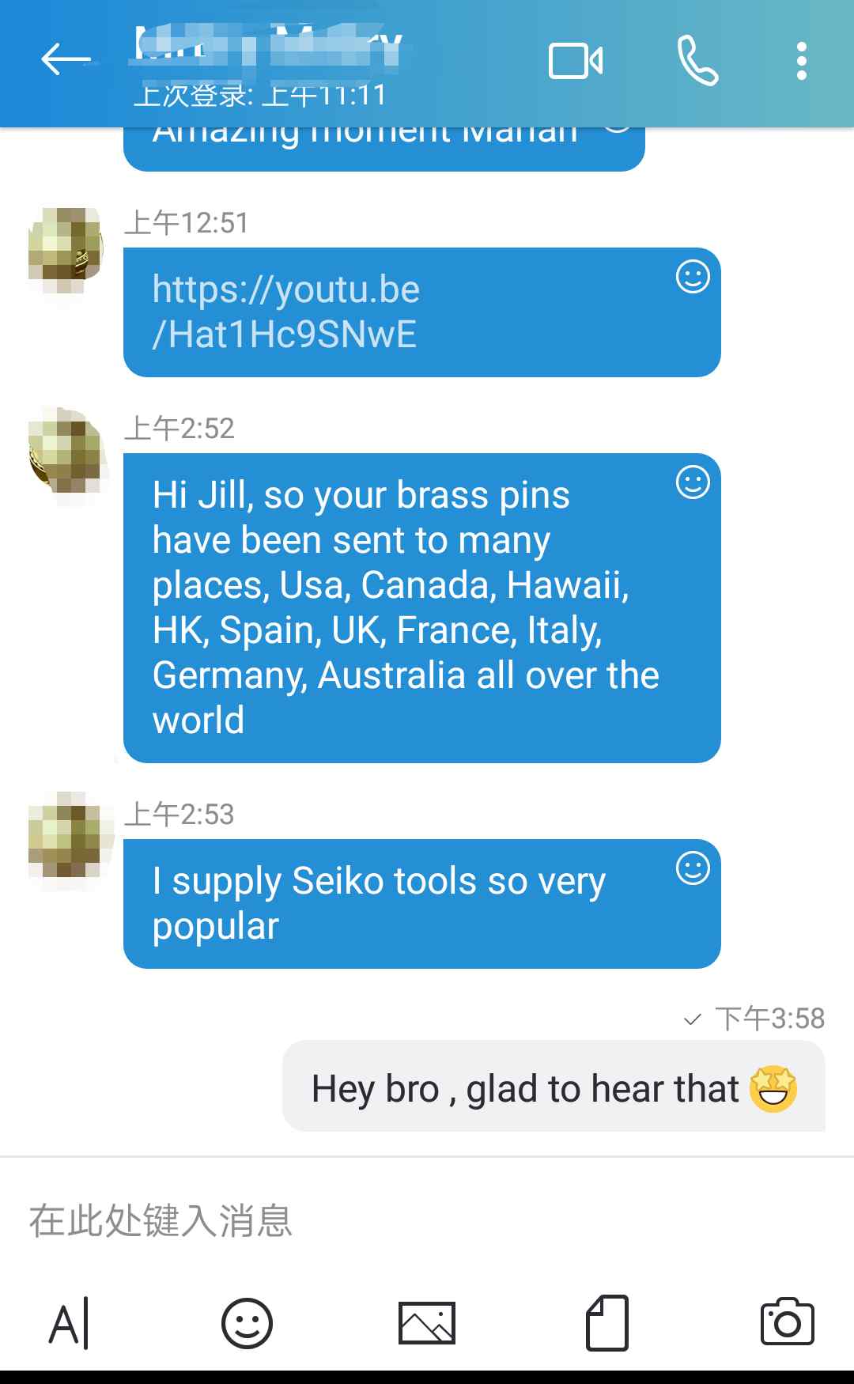This screenshot has height=1384, width=854.
Task: Select the 'I supply Seiko tools' message bubble
Action: pyautogui.click(x=421, y=903)
